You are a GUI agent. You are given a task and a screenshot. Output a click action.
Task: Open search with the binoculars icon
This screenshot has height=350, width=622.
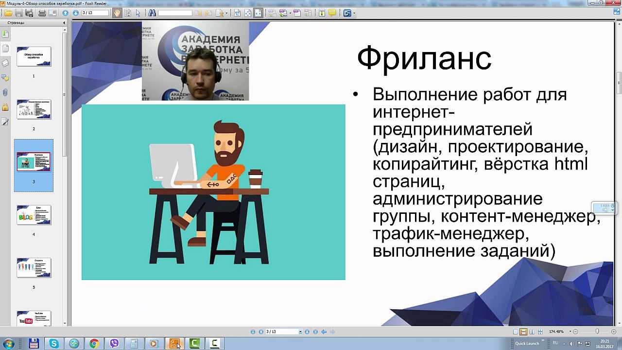pyautogui.click(x=152, y=13)
